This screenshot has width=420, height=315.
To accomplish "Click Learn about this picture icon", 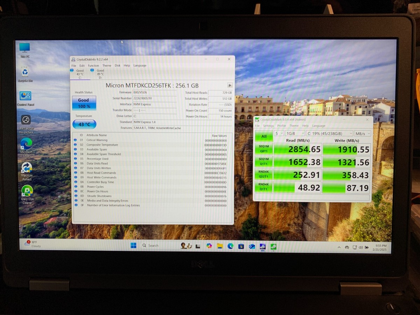I will pos(26,124).
